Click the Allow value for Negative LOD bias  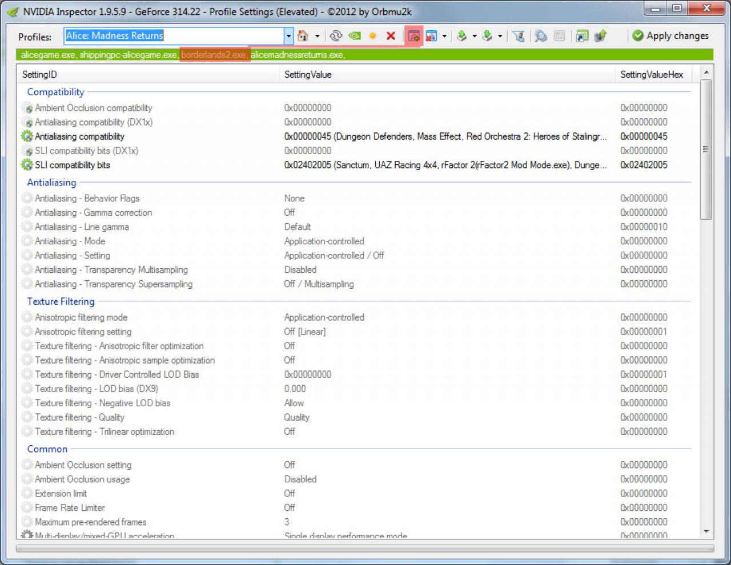pyautogui.click(x=294, y=403)
